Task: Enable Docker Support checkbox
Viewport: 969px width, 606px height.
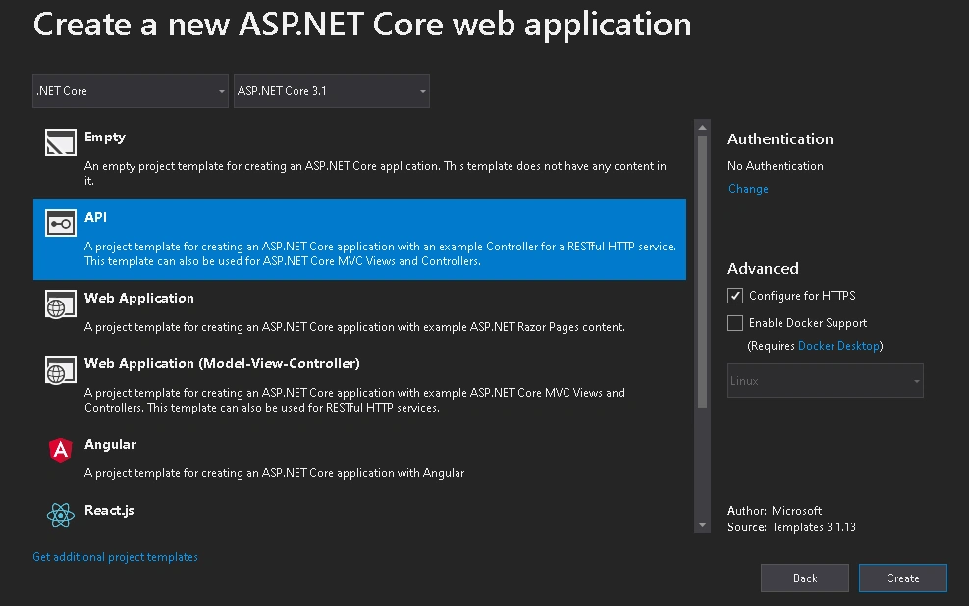Action: 734,323
